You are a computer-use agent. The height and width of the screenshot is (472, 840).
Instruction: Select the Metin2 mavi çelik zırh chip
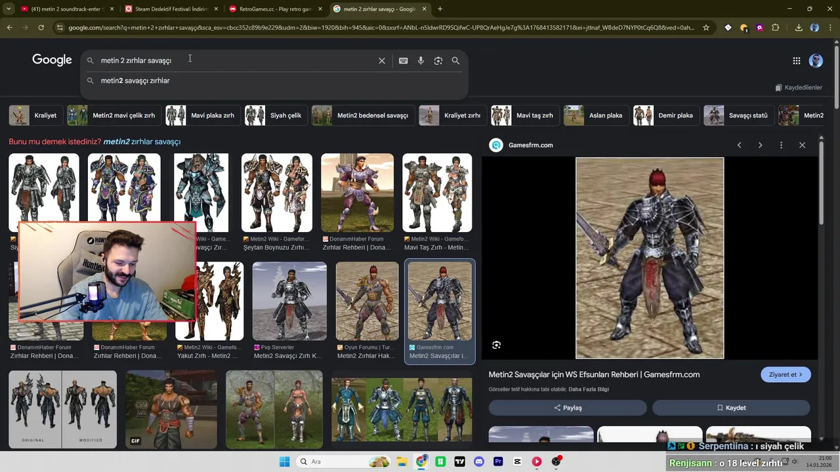pos(113,115)
